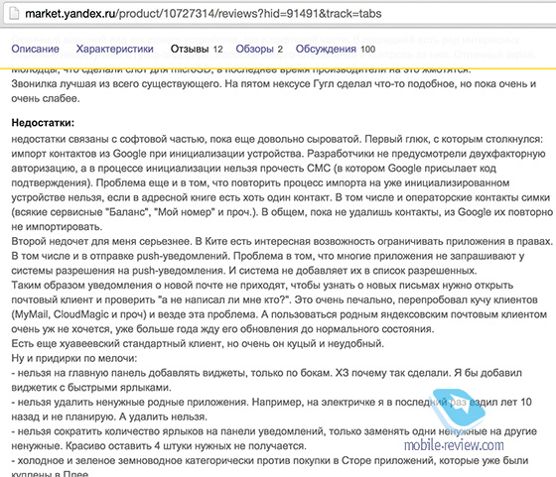The image size is (556, 477).
Task: Click the line 'очень слабее.'
Action: click(46, 98)
